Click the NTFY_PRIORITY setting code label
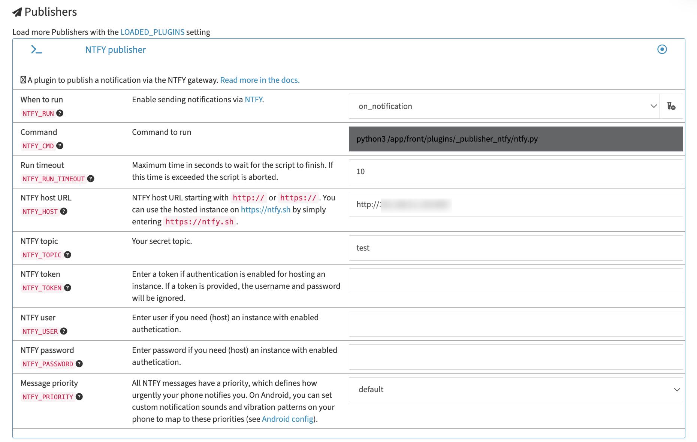 click(x=48, y=397)
